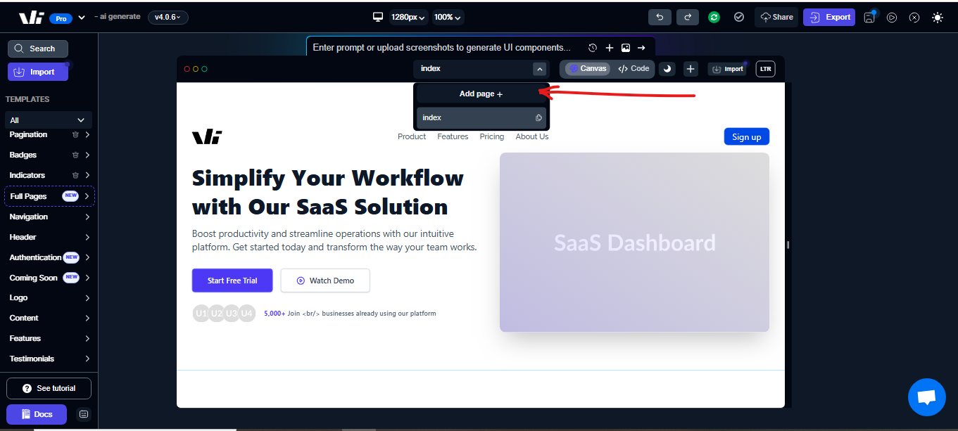Toggle app light theme with sun icon
Image resolution: width=958 pixels, height=431 pixels.
point(937,18)
